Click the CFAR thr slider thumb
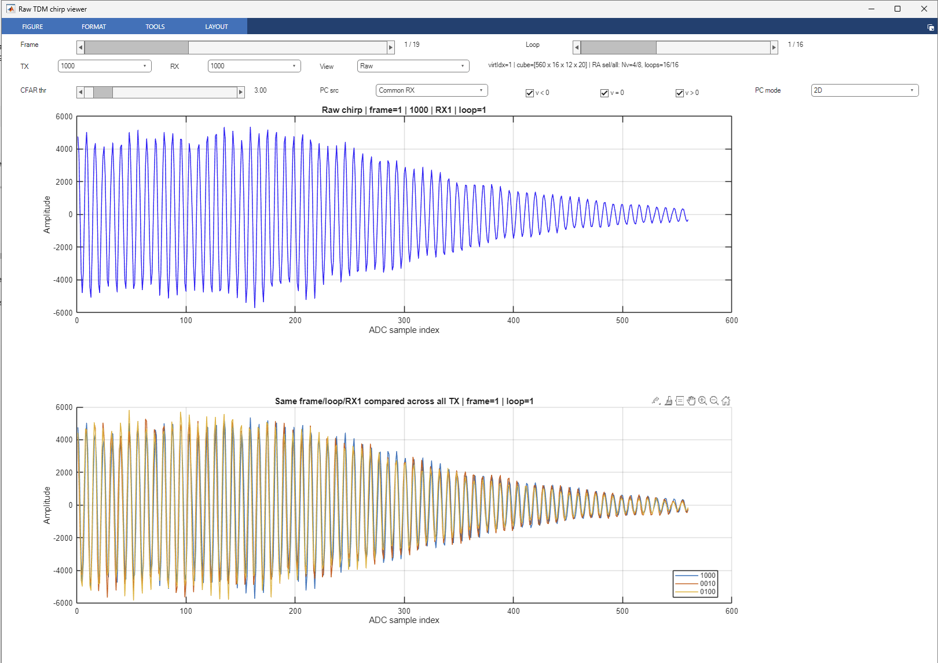938x663 pixels. [103, 92]
